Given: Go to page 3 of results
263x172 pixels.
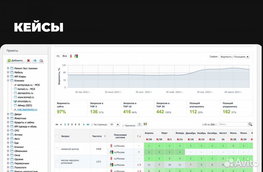Looking at the screenshot, I should 71,124.
